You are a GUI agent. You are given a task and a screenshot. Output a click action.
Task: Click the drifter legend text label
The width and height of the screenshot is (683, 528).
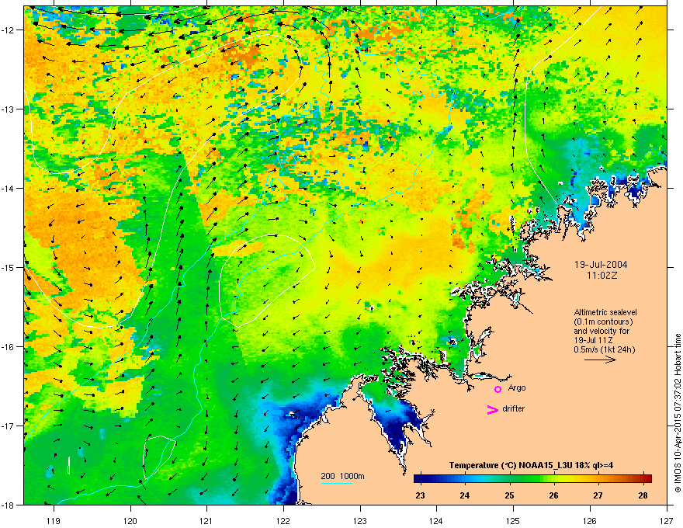pyautogui.click(x=514, y=408)
